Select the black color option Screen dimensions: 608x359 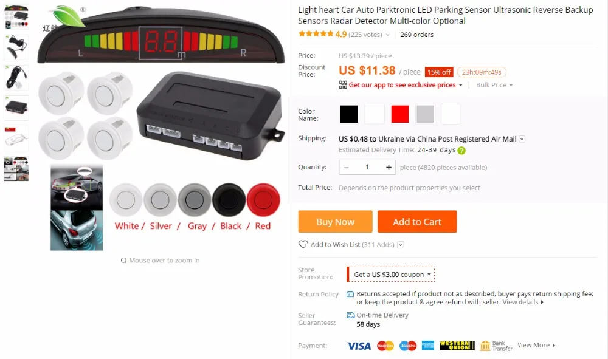349,114
